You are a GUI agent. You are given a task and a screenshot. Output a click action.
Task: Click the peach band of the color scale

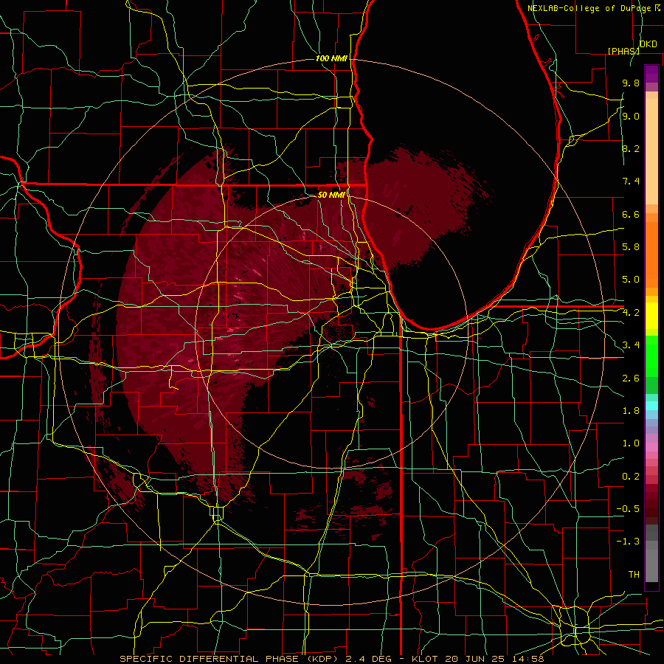(x=651, y=151)
